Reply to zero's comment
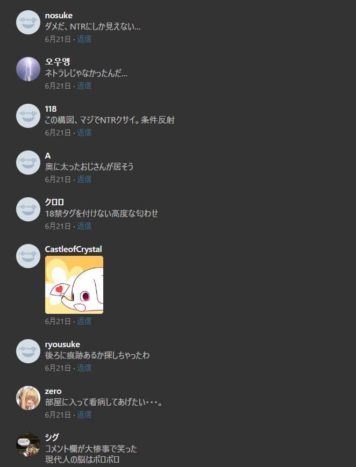This screenshot has height=467, width=356. (84, 414)
